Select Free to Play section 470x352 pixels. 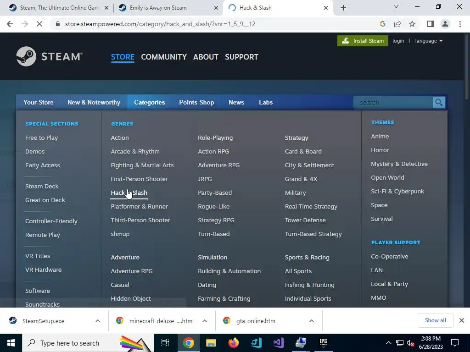41,137
